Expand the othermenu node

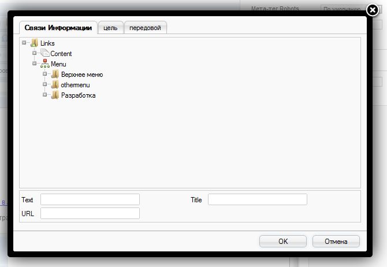click(x=44, y=84)
